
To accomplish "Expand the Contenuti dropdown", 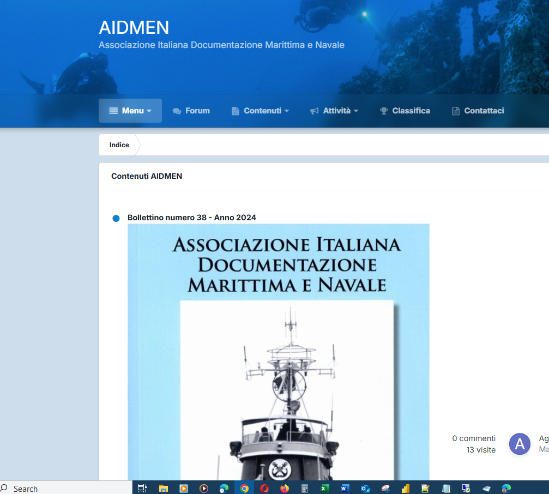I will (260, 111).
